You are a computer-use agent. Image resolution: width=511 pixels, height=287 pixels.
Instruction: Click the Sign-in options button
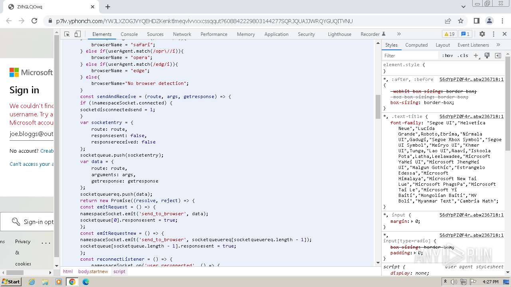click(27, 222)
